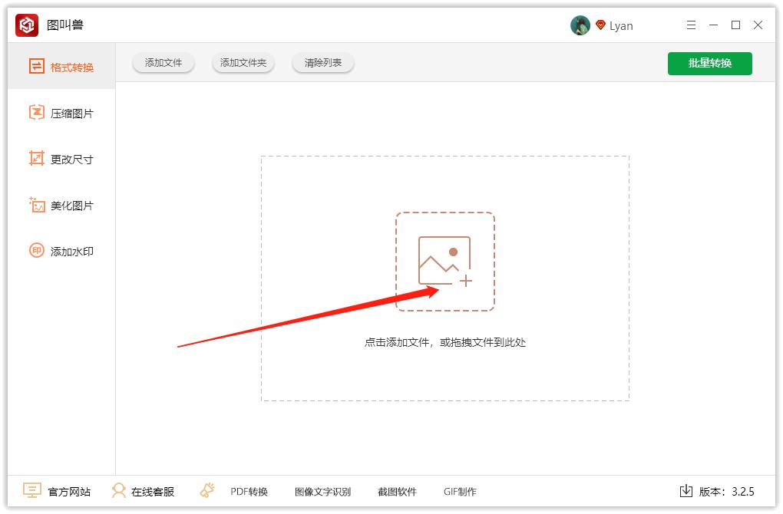The width and height of the screenshot is (783, 514).
Task: Open the user avatar profile picture
Action: [580, 25]
